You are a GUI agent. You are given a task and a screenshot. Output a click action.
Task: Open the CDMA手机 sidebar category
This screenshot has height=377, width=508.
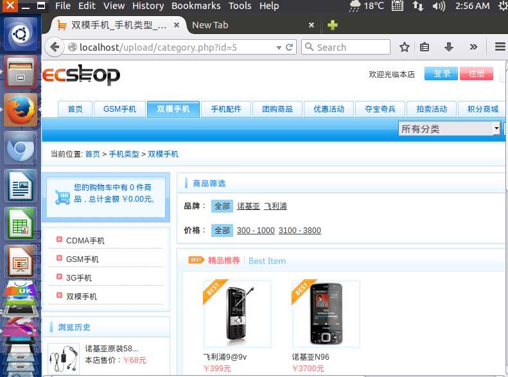pyautogui.click(x=85, y=241)
